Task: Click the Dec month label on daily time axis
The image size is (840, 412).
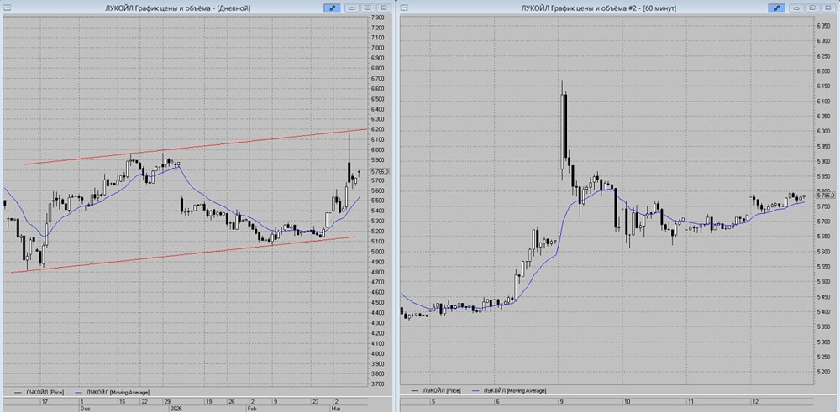Action: point(85,408)
